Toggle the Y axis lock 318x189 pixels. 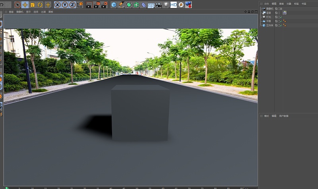(x=65, y=5)
